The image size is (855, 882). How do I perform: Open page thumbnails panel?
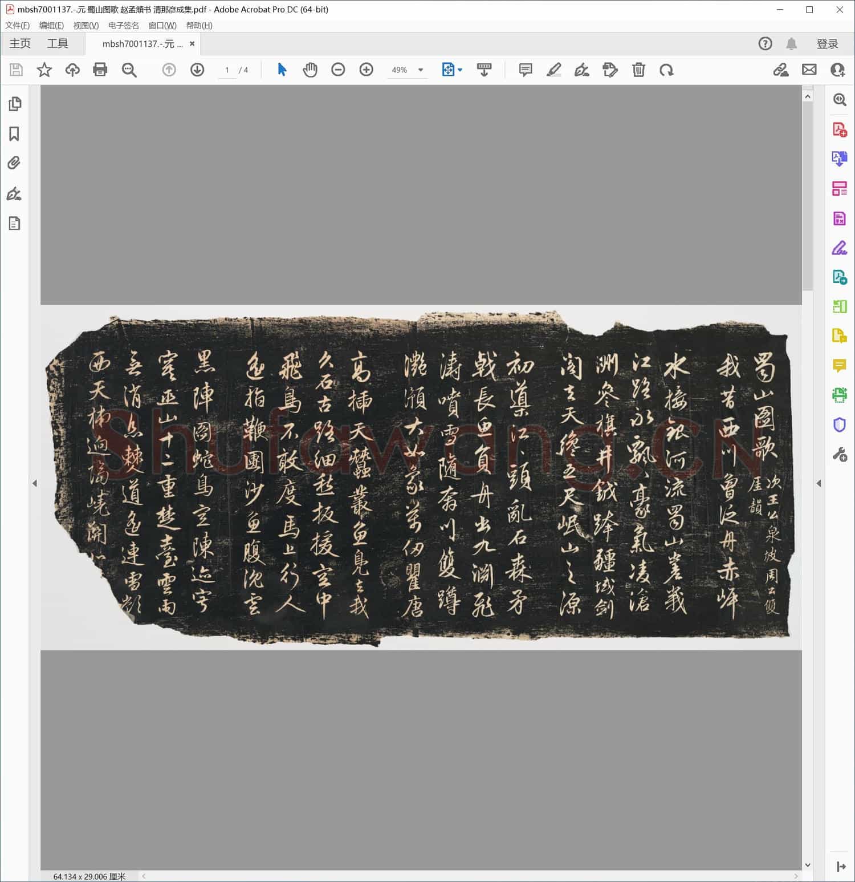click(14, 104)
